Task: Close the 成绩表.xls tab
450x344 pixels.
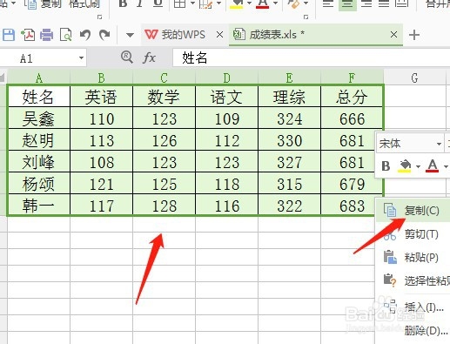Action: point(393,35)
